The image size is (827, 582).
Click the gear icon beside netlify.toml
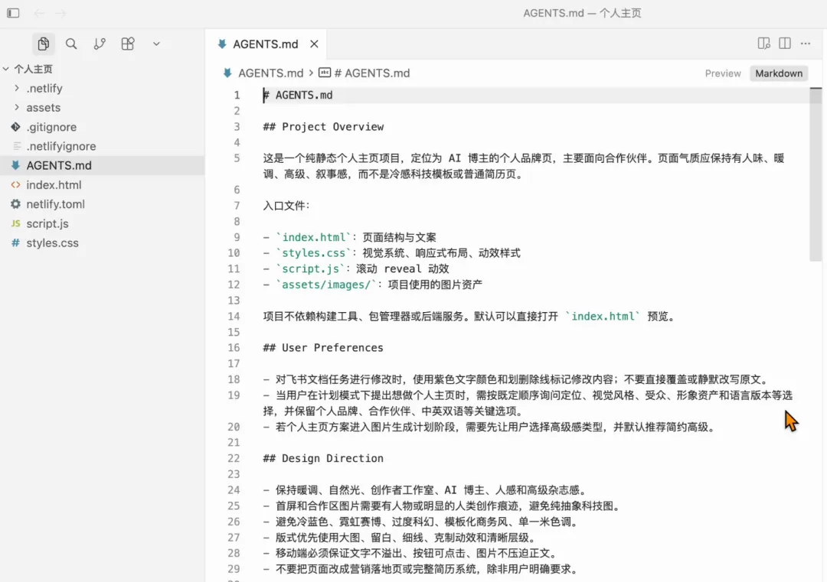pyautogui.click(x=16, y=204)
